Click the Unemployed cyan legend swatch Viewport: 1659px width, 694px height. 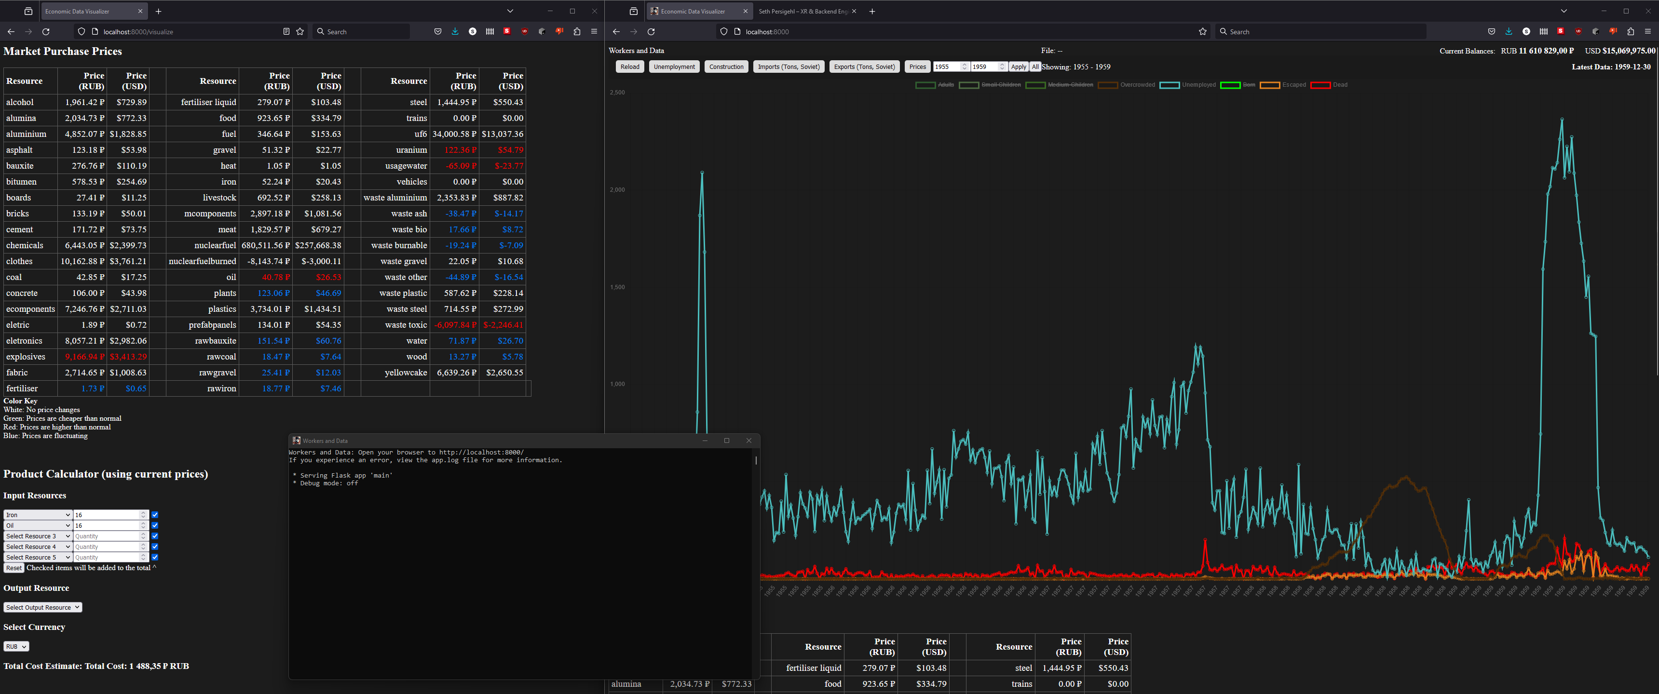(1169, 85)
